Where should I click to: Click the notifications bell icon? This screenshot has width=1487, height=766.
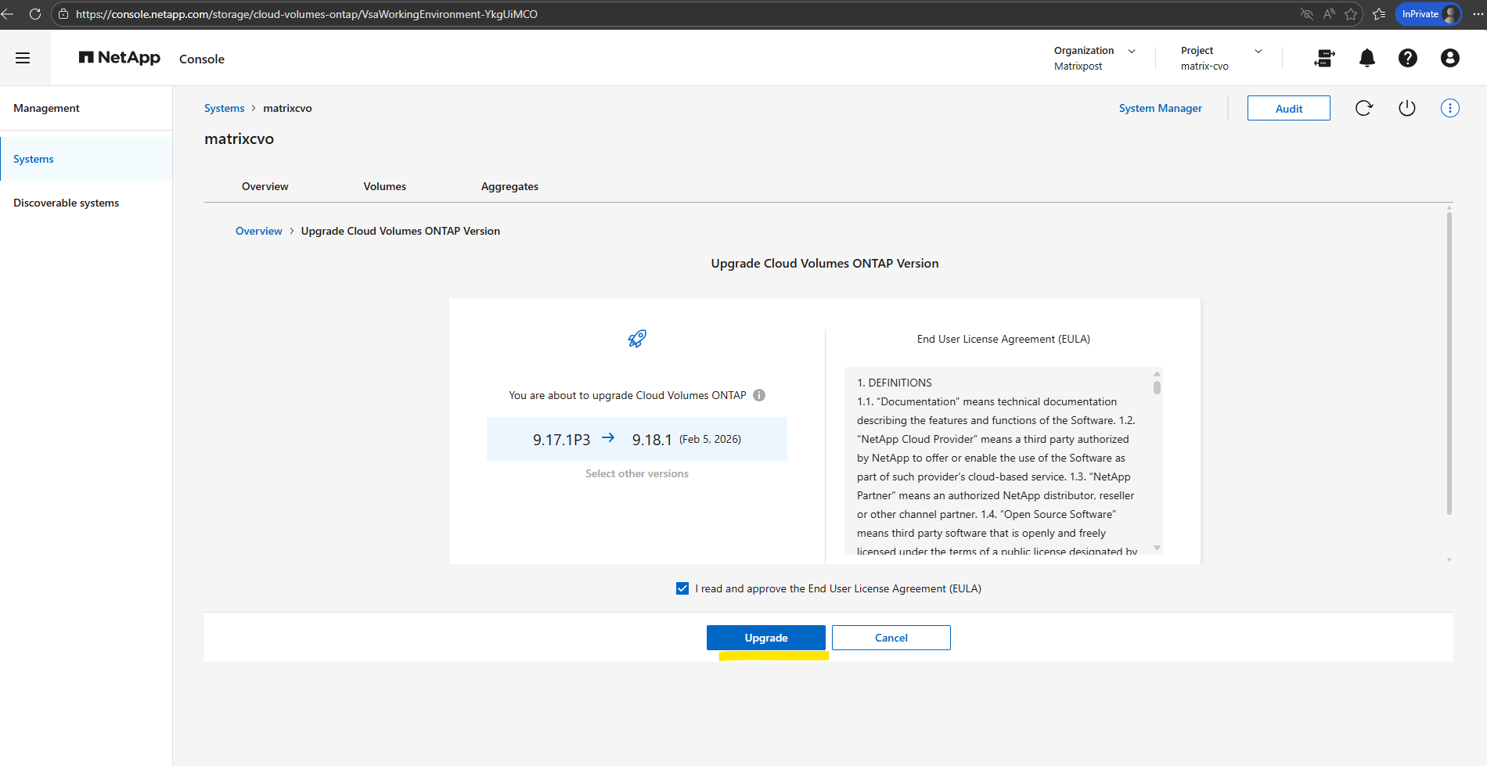pyautogui.click(x=1366, y=58)
